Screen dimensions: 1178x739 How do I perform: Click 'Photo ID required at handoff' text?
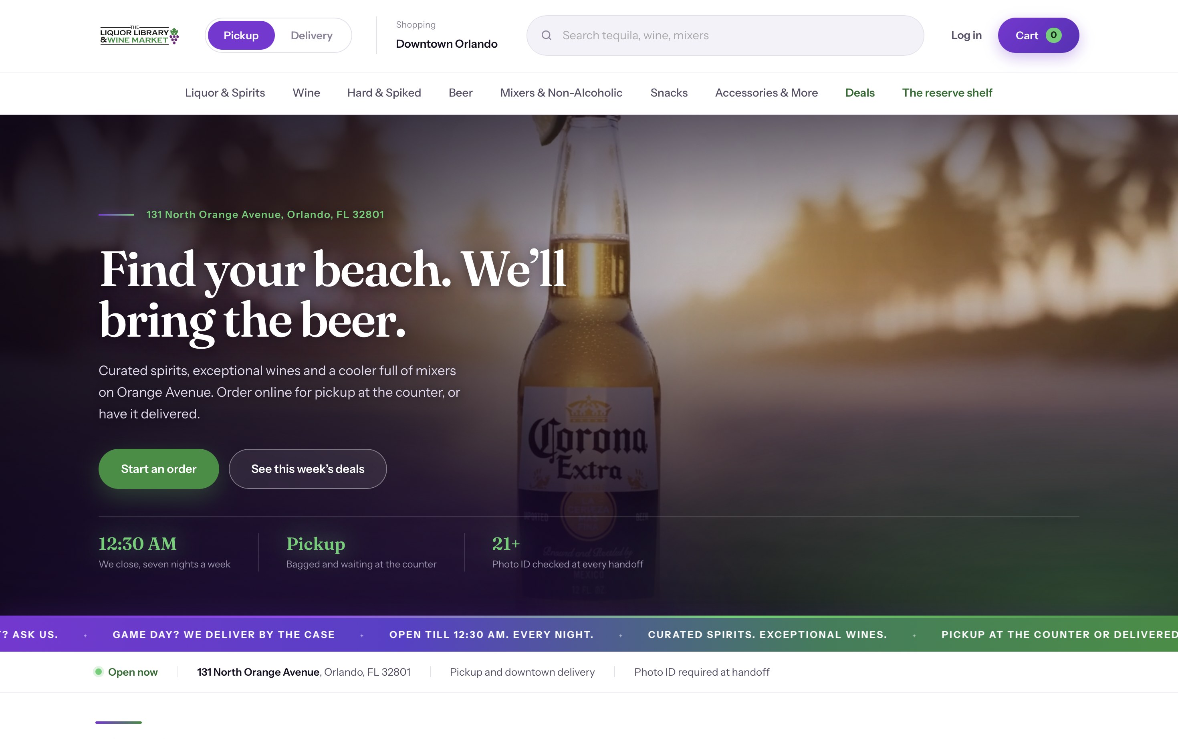702,672
